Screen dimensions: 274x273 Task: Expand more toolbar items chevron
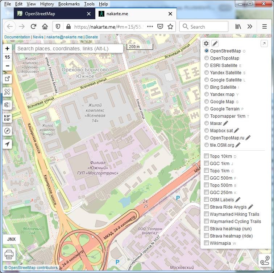250,26
